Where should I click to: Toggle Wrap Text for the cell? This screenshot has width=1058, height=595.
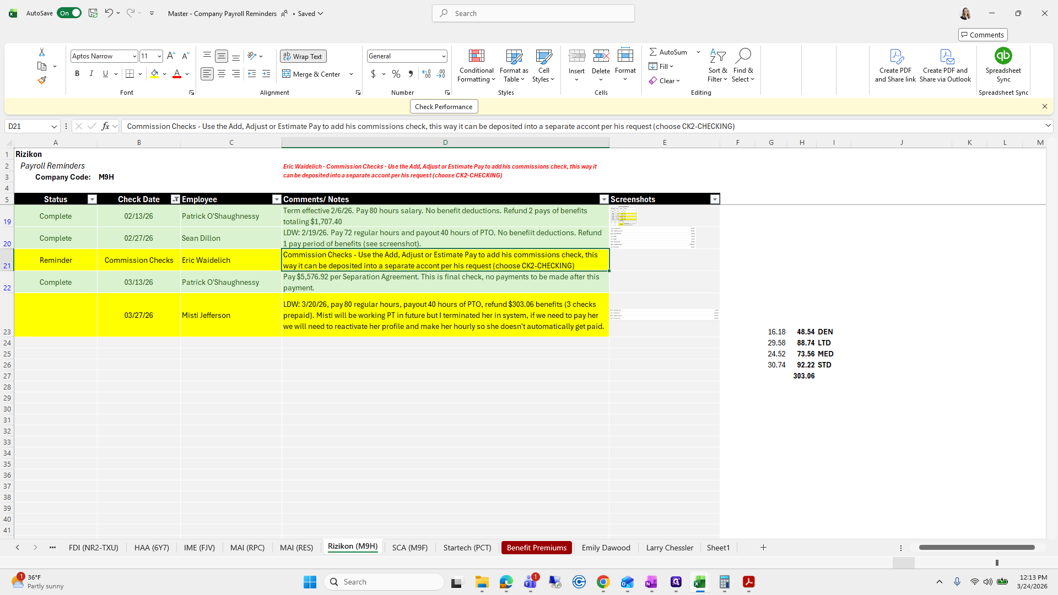[303, 56]
